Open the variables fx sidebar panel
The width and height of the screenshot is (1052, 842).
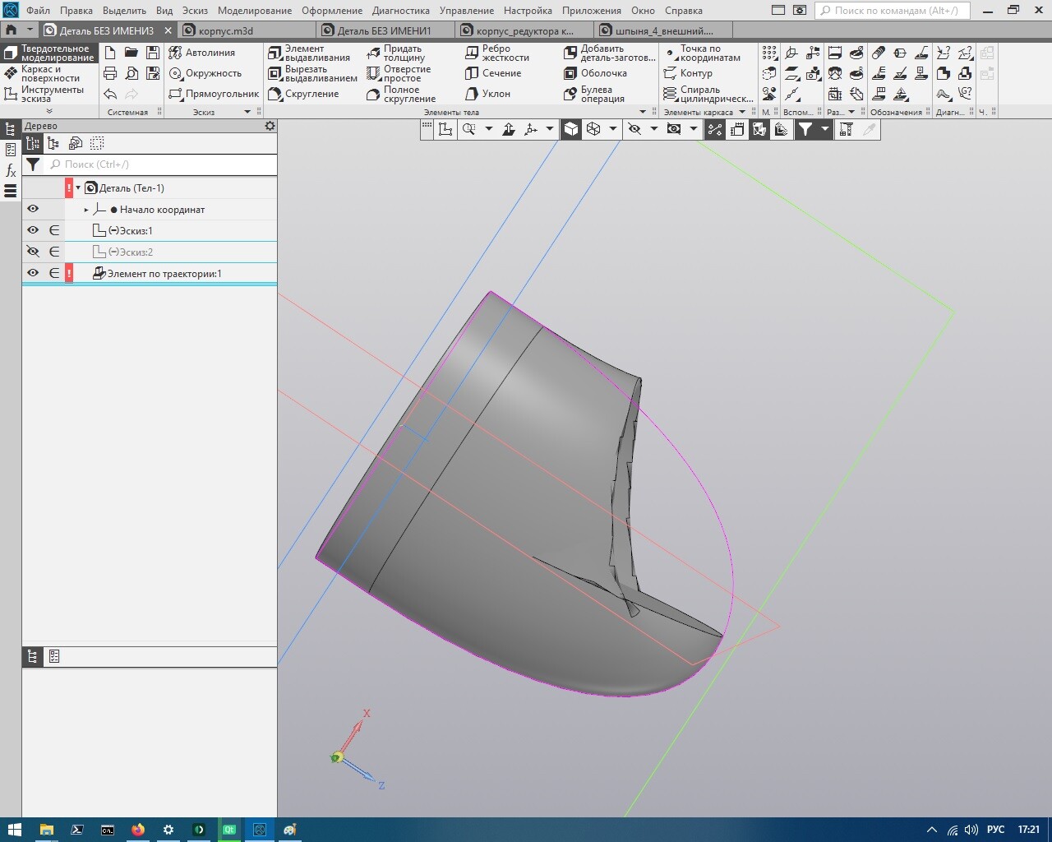(x=11, y=170)
